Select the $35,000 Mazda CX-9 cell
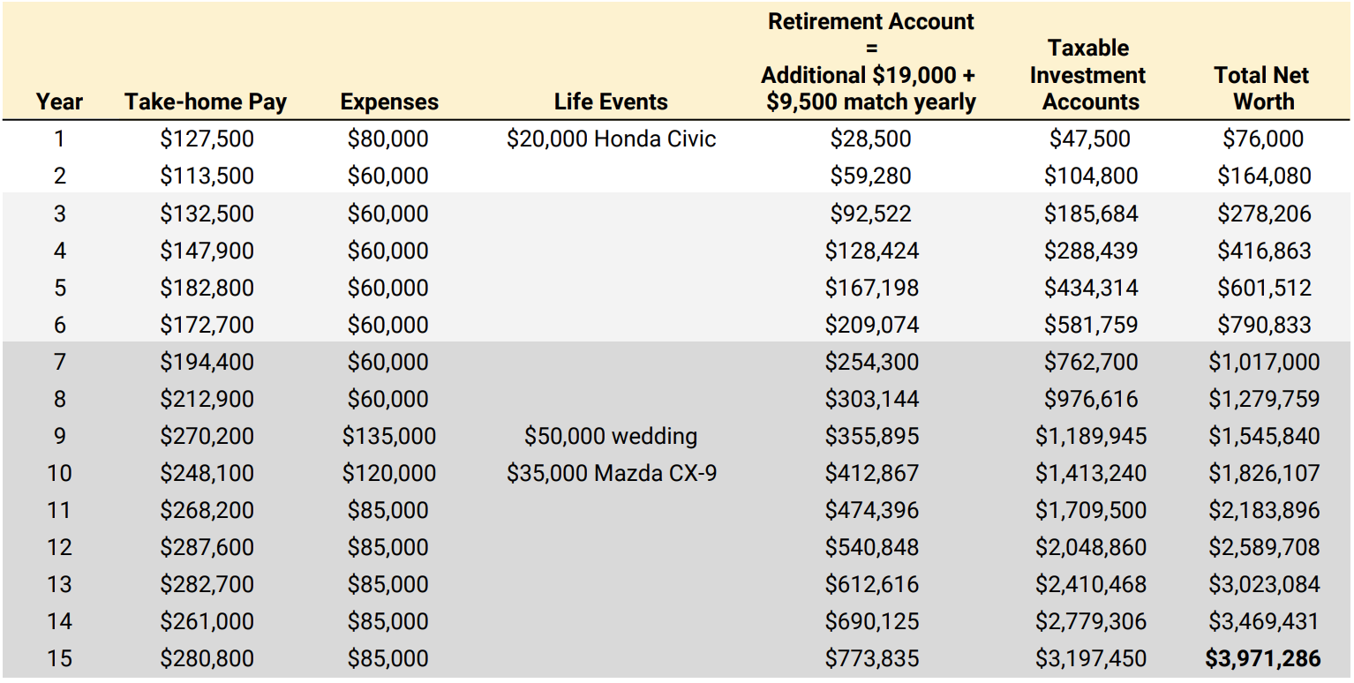Screen dimensions: 1354x683 click(611, 473)
